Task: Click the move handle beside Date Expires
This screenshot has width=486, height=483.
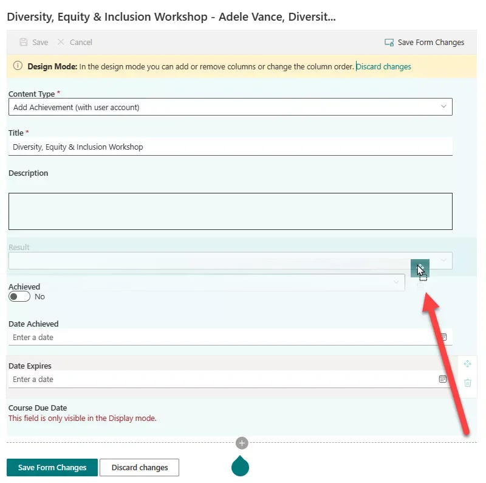Action: (x=467, y=364)
